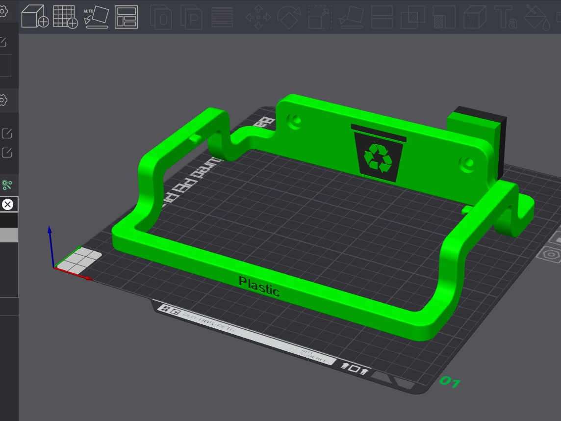Click the lower edit preset pencil icon
The height and width of the screenshot is (421, 561).
7,153
